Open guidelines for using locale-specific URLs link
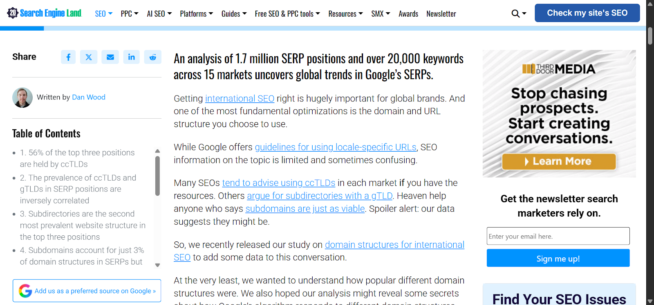The width and height of the screenshot is (654, 305). 336,147
